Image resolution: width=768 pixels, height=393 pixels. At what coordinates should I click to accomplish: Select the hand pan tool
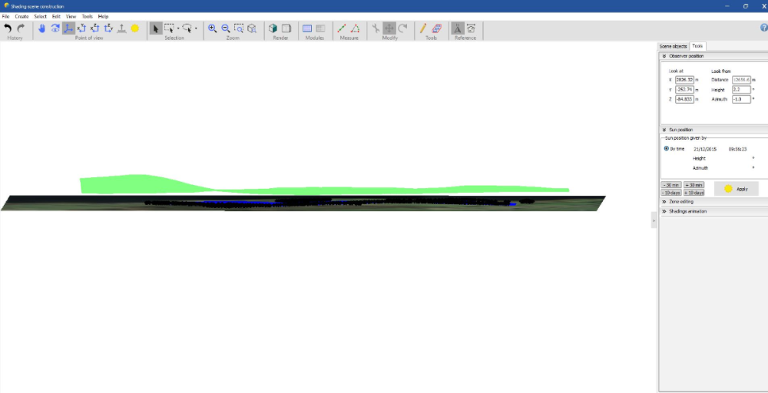tap(41, 28)
